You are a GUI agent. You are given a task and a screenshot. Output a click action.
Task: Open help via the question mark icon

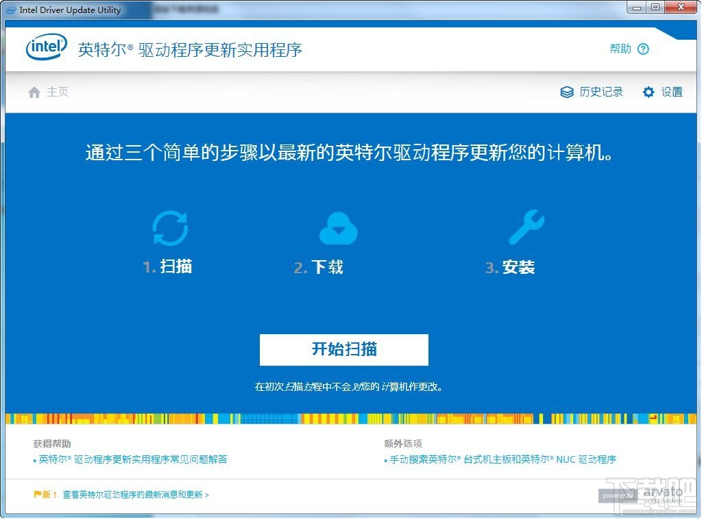(x=643, y=49)
